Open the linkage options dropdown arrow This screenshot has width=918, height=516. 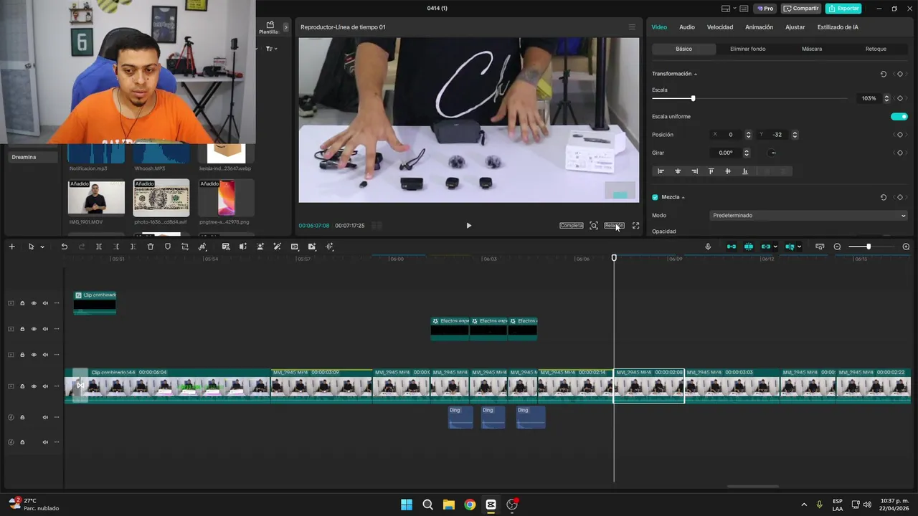pos(775,247)
